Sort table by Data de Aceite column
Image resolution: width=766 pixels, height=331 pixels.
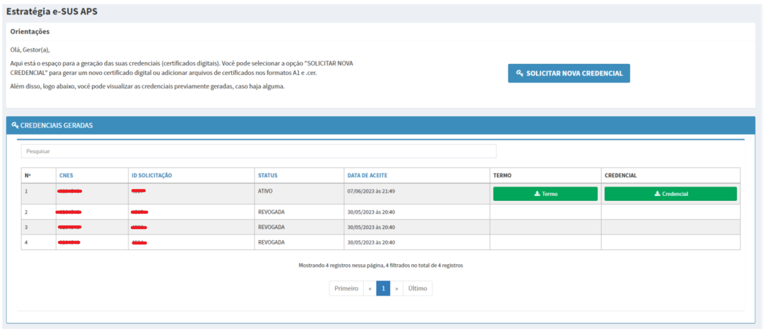point(367,176)
